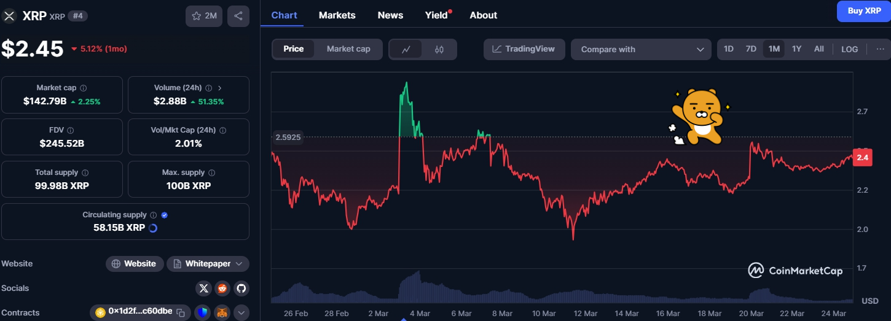Set chart range to 1Y

click(x=796, y=49)
